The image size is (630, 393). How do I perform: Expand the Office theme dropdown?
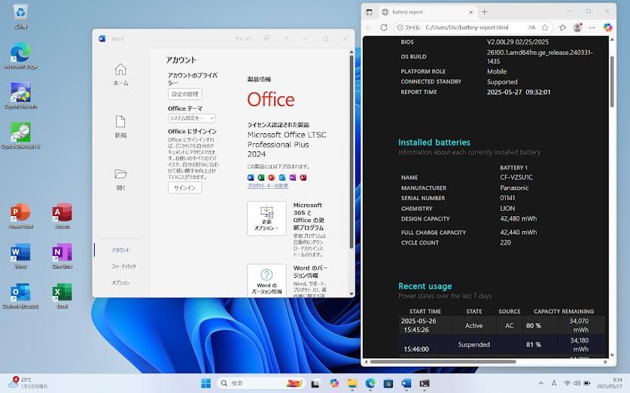191,118
